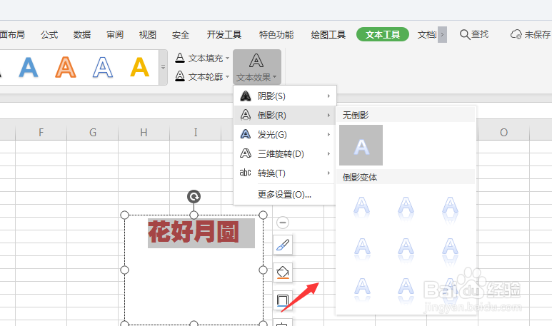
Task: Apply the blue filled A text style
Action: pos(29,67)
